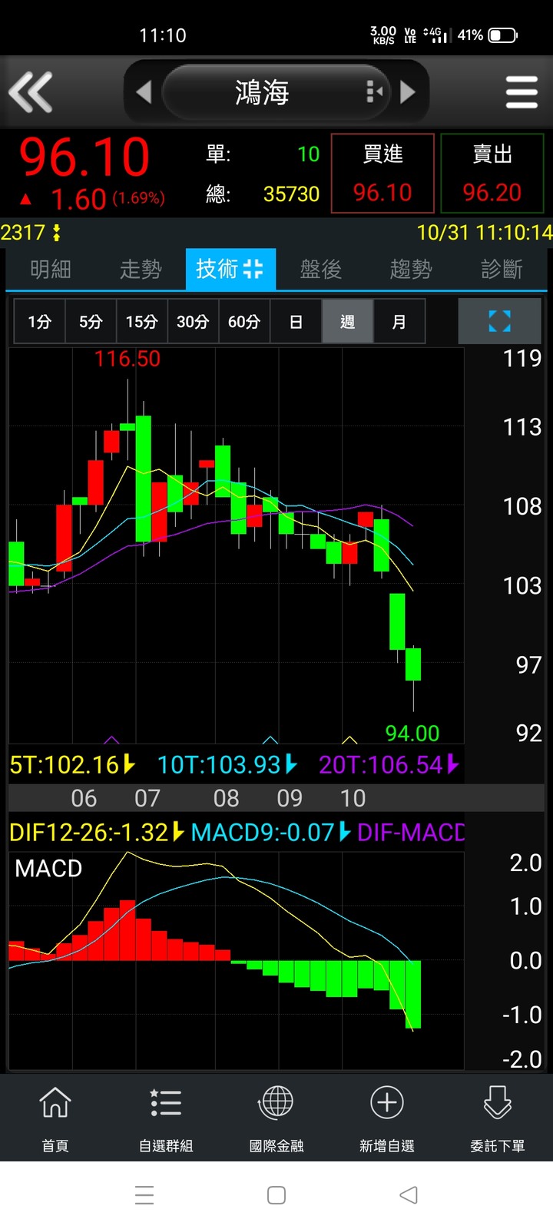The width and height of the screenshot is (553, 1229).
Task: Open DIF12-26 indicator settings
Action: [97, 832]
